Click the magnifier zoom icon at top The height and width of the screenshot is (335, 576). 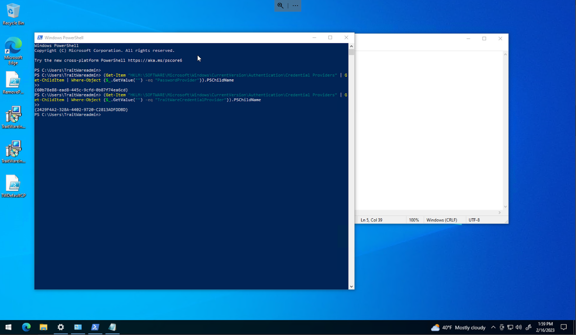(280, 5)
